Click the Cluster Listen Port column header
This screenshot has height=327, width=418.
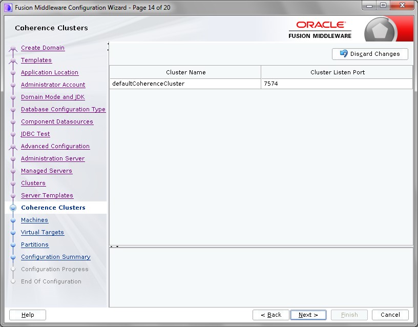pyautogui.click(x=337, y=72)
